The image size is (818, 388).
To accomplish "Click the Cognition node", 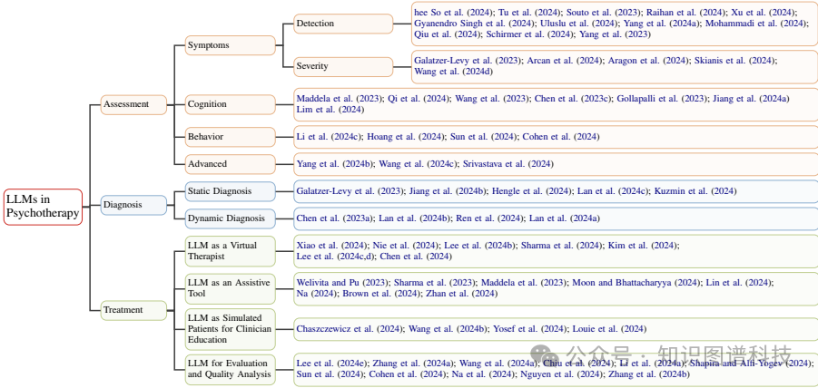I will pyautogui.click(x=230, y=104).
